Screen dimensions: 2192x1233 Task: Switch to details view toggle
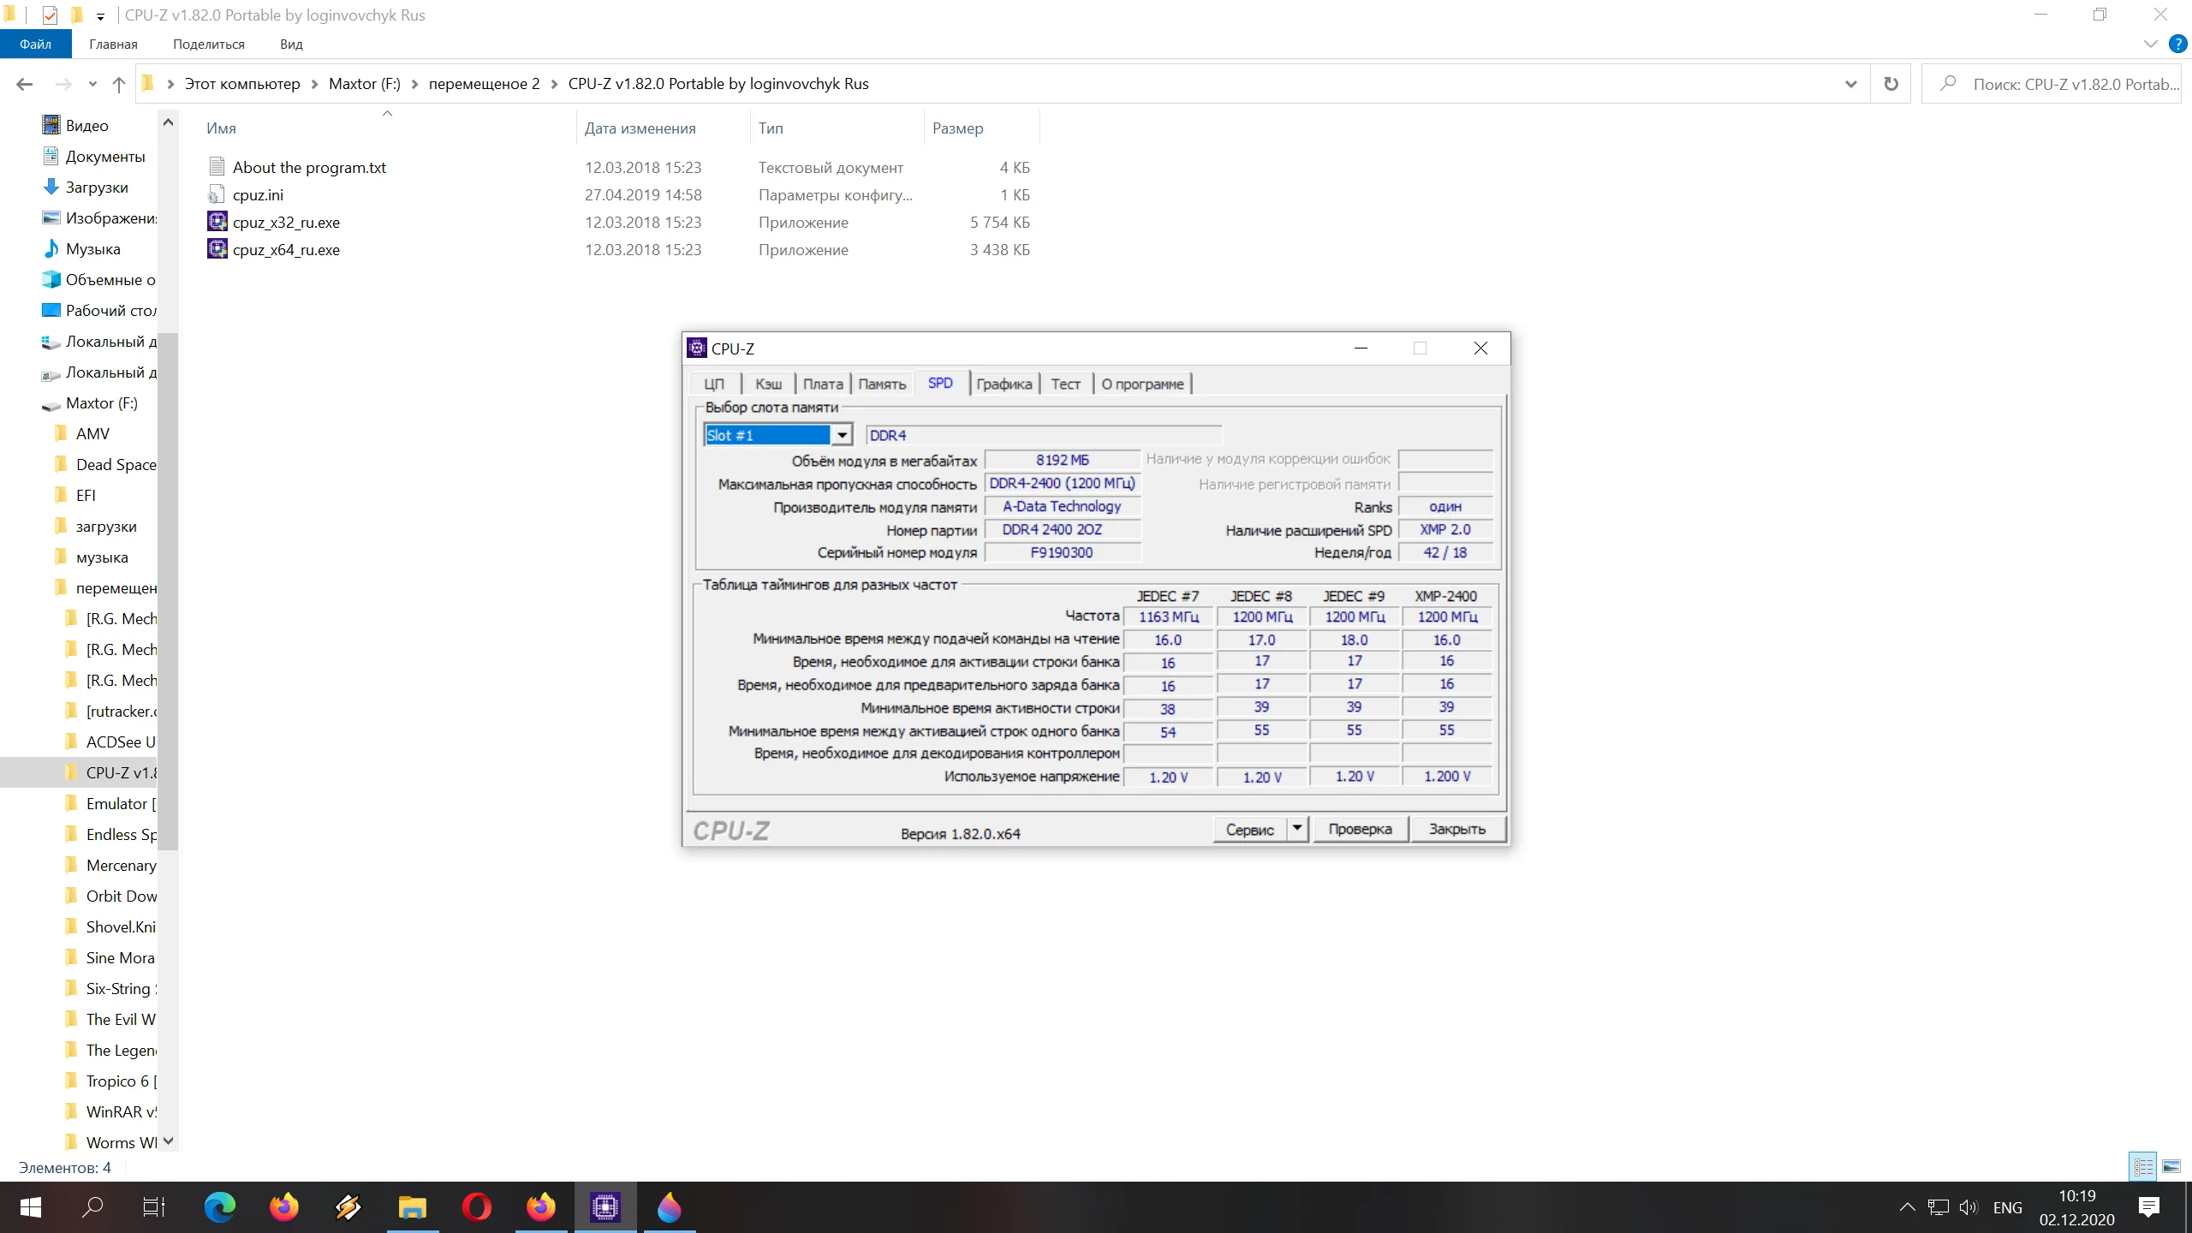(x=2143, y=1166)
